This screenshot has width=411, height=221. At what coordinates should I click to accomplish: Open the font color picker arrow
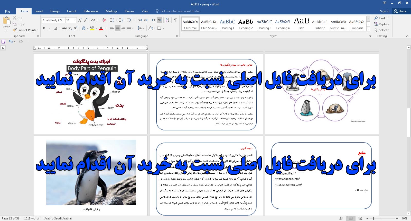tap(105, 28)
